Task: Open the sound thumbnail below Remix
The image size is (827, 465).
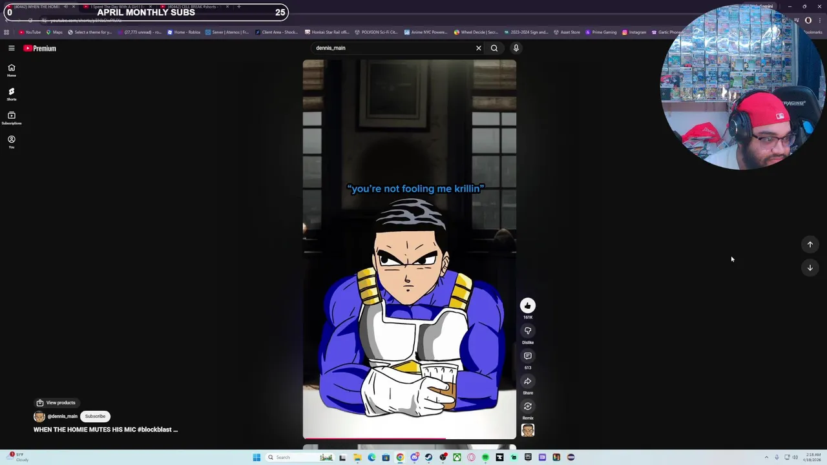Action: (528, 430)
